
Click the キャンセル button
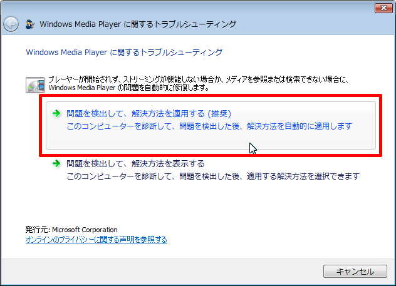tap(355, 272)
